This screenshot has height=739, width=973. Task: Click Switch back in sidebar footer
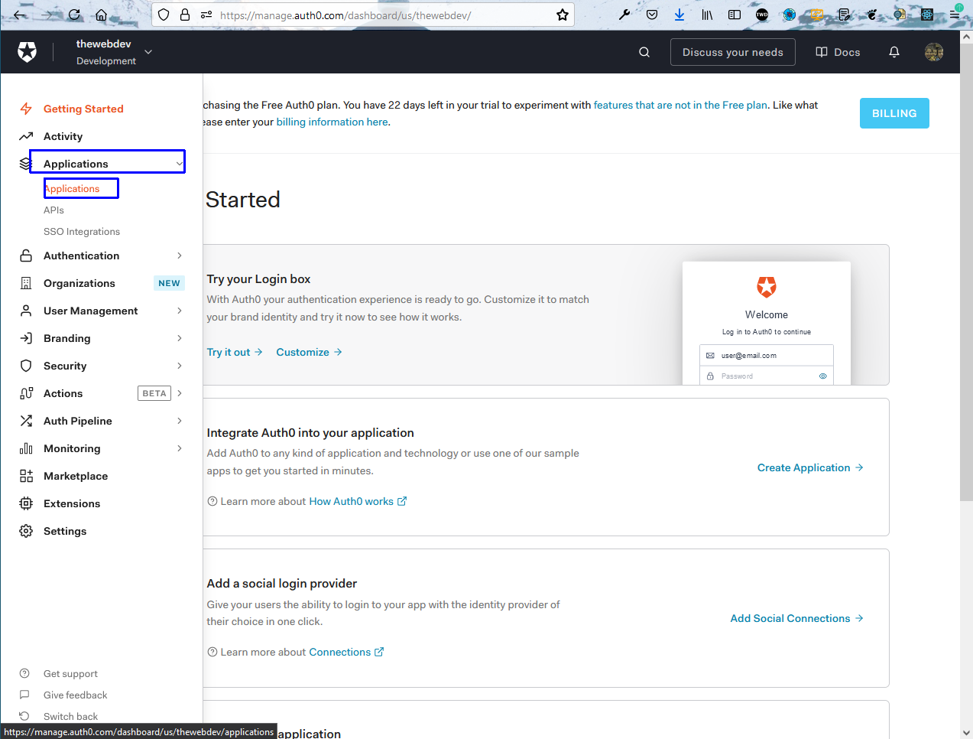[70, 716]
